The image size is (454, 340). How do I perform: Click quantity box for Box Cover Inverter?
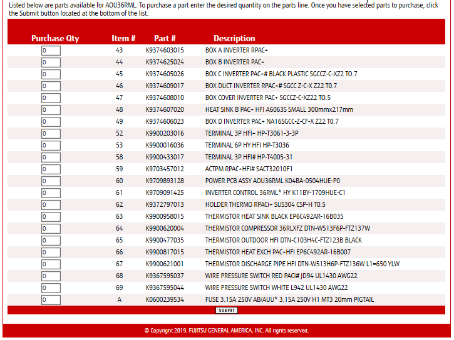pos(51,97)
